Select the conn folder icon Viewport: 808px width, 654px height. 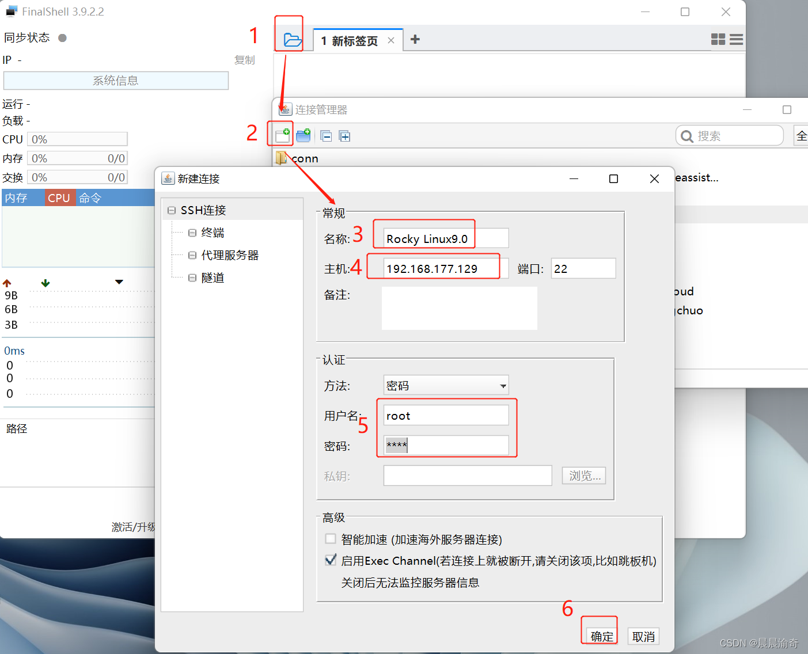coord(281,158)
